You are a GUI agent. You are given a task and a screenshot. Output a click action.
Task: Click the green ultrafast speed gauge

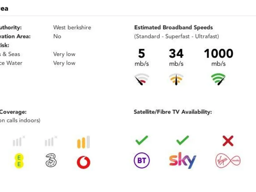pyautogui.click(x=218, y=79)
